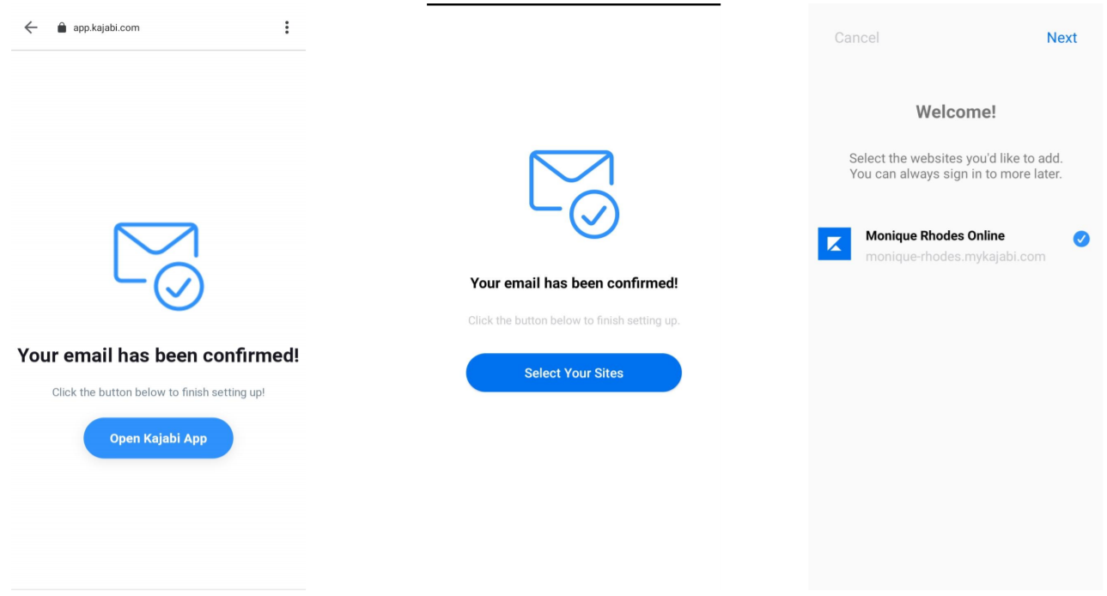Click the email icon above Open Kajabi App
The image size is (1107, 596).
pos(158,266)
